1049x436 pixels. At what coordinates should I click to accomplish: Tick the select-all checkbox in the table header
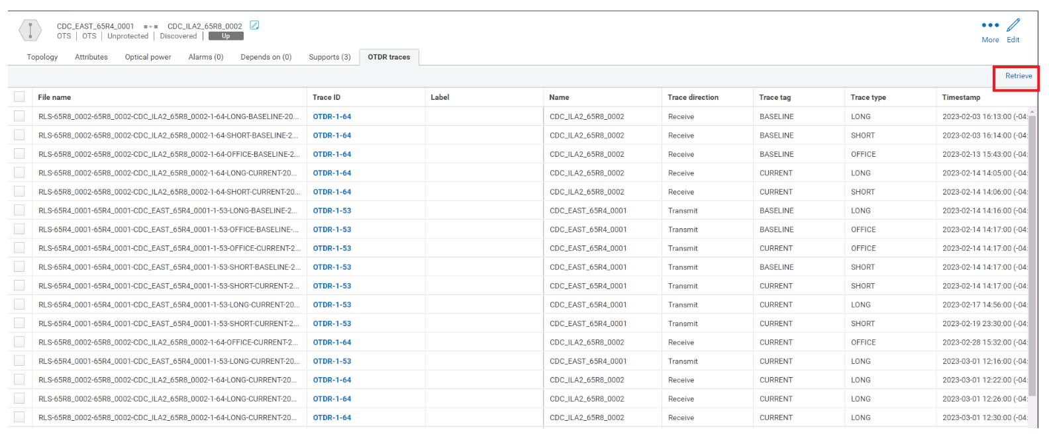[19, 97]
